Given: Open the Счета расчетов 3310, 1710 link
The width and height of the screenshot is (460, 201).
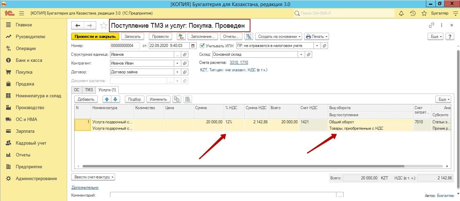Looking at the screenshot, I should [239, 62].
